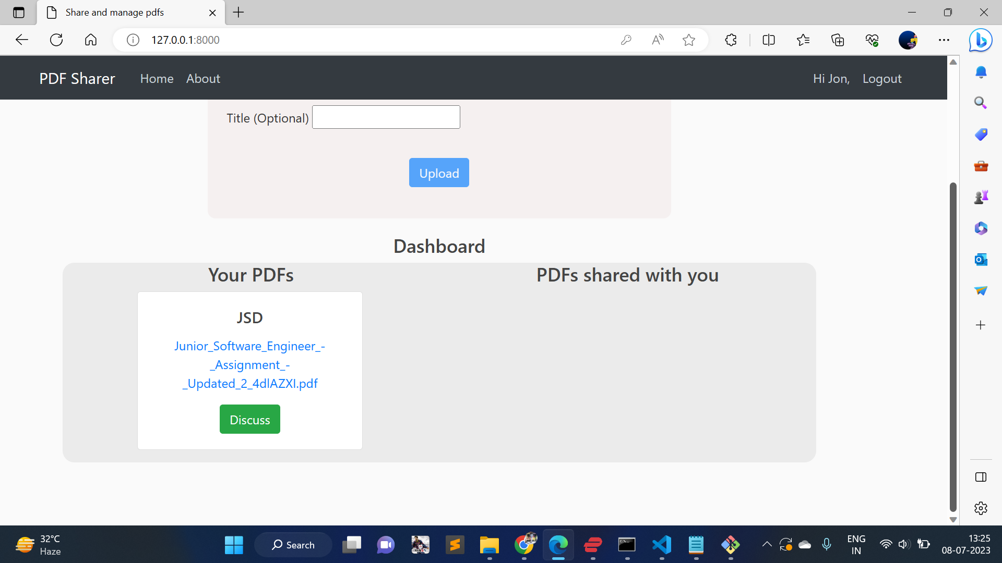Click inside the Title optional field
The height and width of the screenshot is (563, 1002).
coord(386,117)
